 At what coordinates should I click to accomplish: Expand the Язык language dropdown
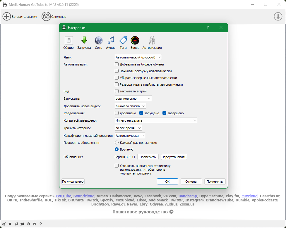(x=138, y=57)
